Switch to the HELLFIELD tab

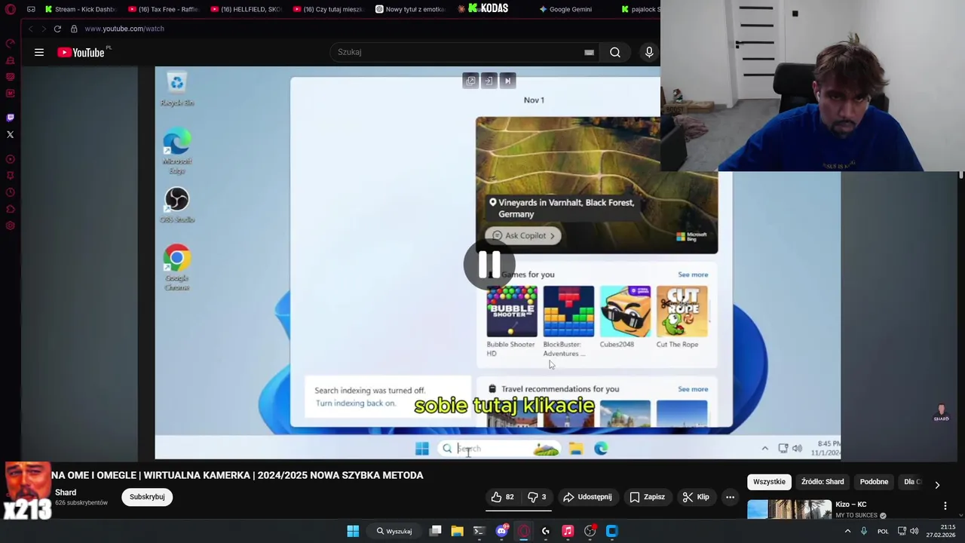[x=246, y=9]
